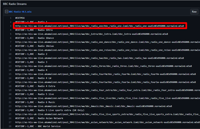Click the '#EXTINF:-1,BBC - Radio 5 live' line
Screen dimensions: 200x129
coord(34,94)
